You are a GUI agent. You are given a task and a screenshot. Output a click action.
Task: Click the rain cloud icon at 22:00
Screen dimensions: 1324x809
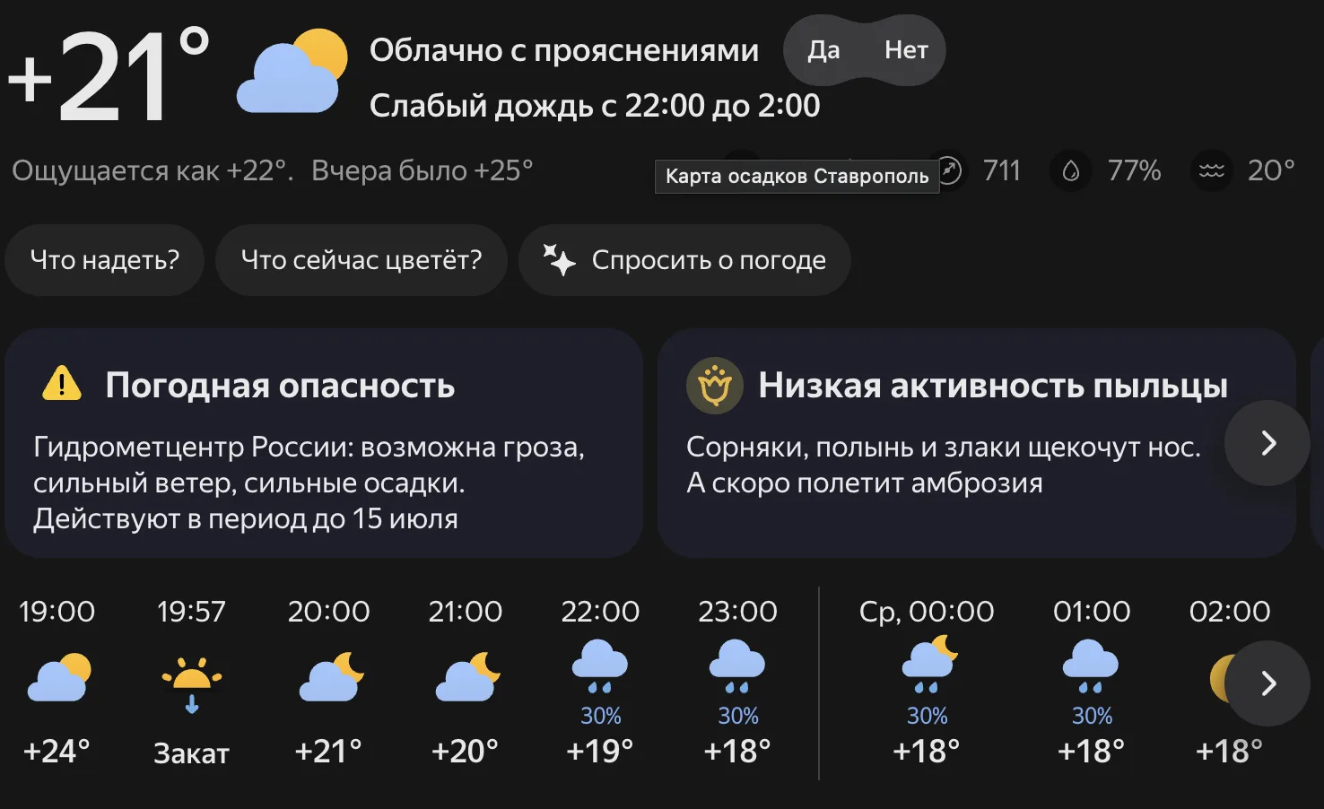(x=600, y=665)
